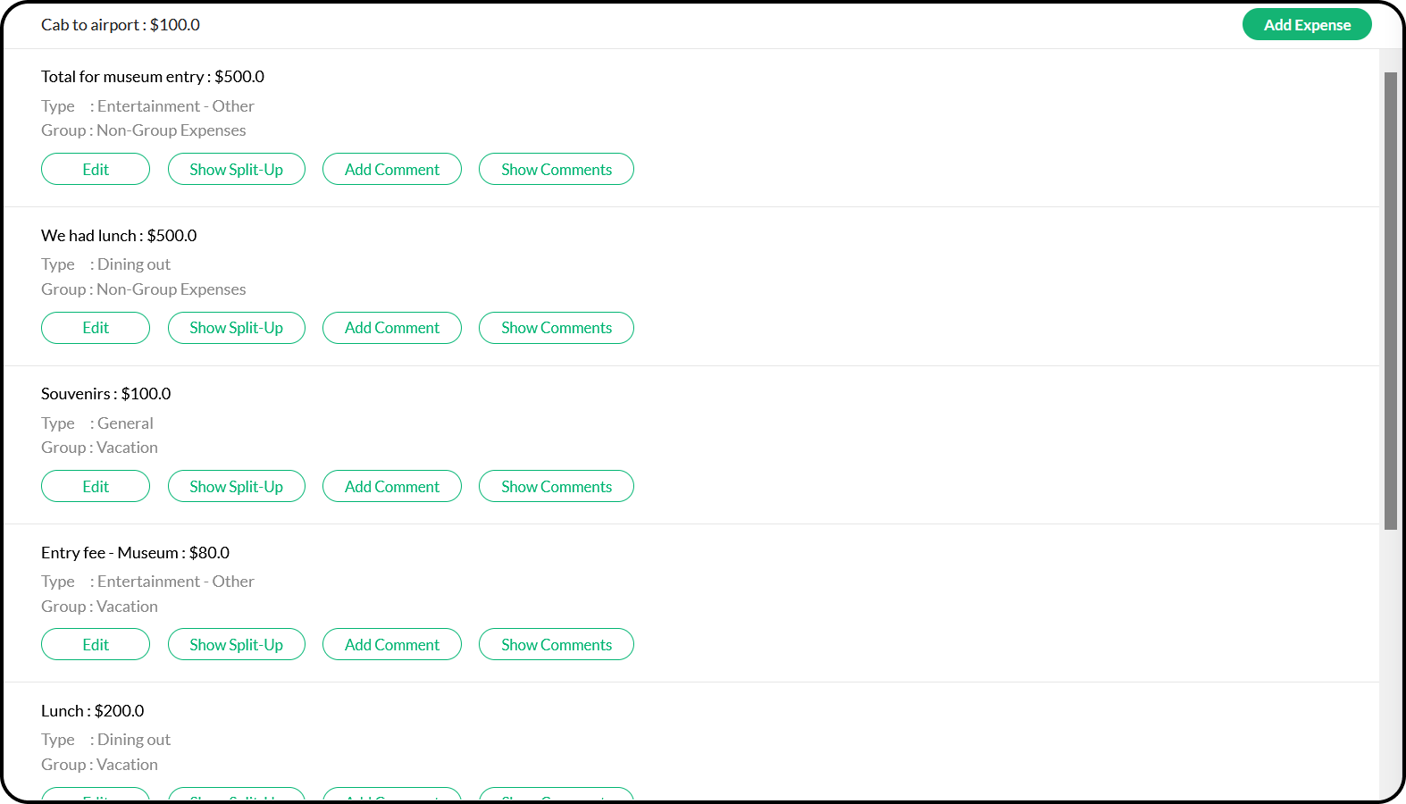Click 'Type : Dining out' under We had lunch

[105, 264]
